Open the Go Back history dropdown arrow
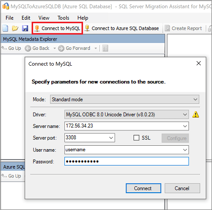The width and height of the screenshot is (212, 210). [x=54, y=48]
